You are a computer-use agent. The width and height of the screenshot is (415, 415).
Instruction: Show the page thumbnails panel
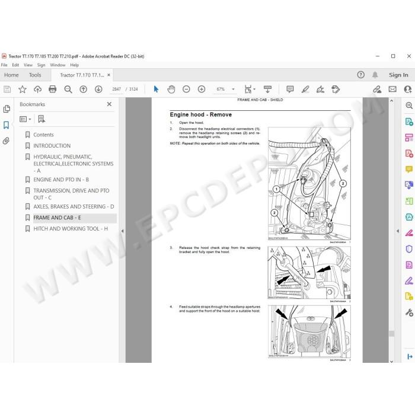(7, 108)
